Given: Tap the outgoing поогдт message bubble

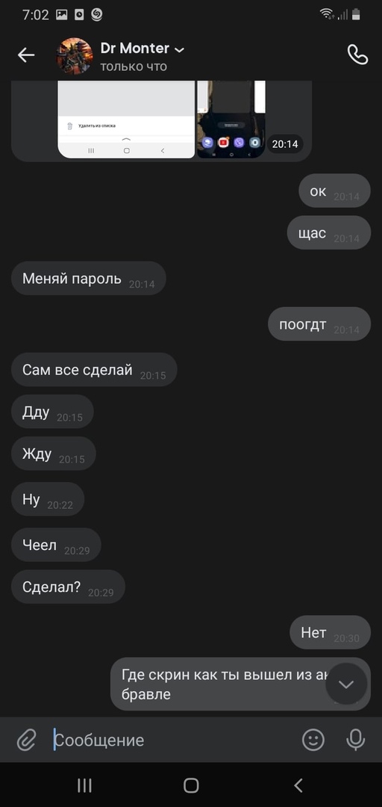Looking at the screenshot, I should (x=319, y=324).
